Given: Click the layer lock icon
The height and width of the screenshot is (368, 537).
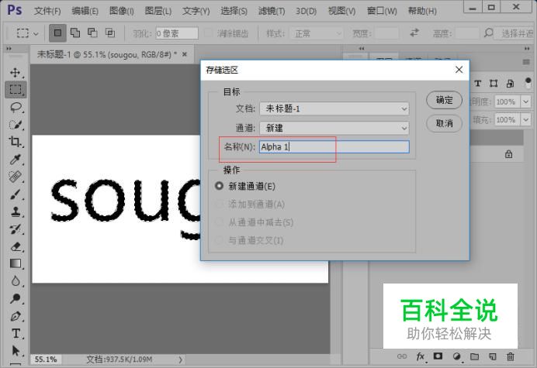Looking at the screenshot, I should tap(508, 154).
